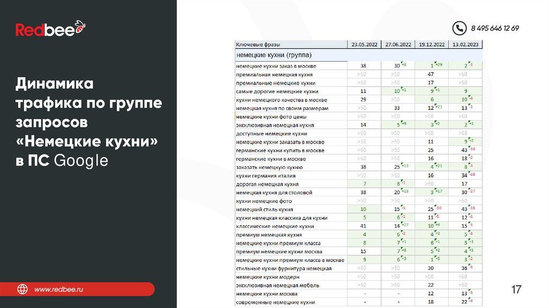
Task: Click row 'немецкие кухни заказать в москве'
Action: point(359,142)
